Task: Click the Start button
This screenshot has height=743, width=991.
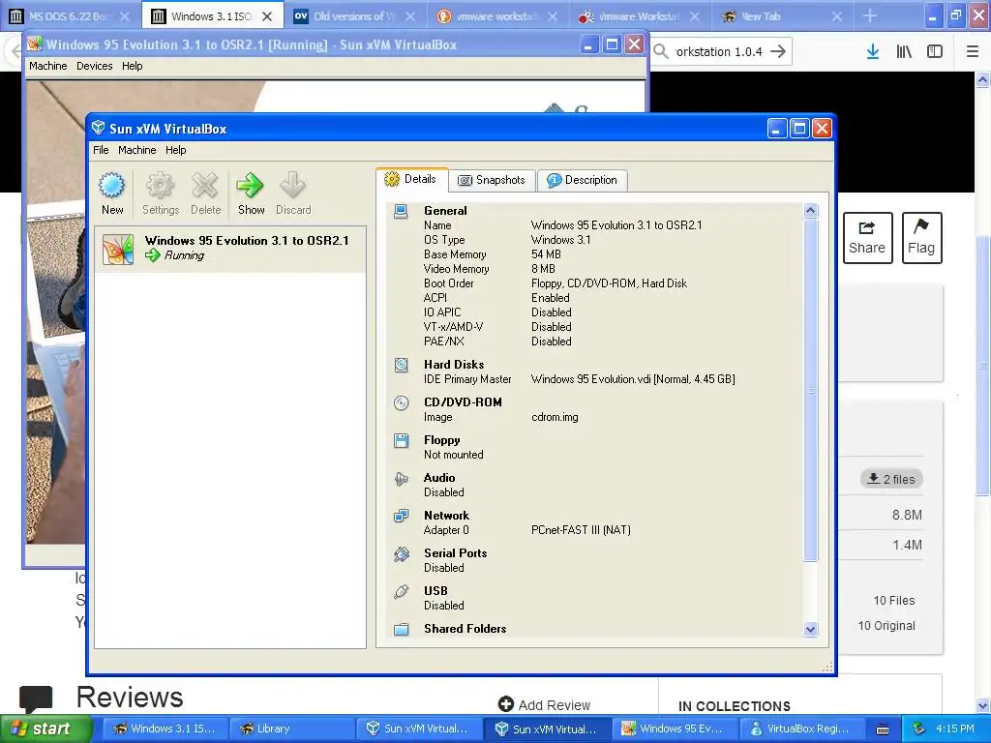Action: pos(45,729)
